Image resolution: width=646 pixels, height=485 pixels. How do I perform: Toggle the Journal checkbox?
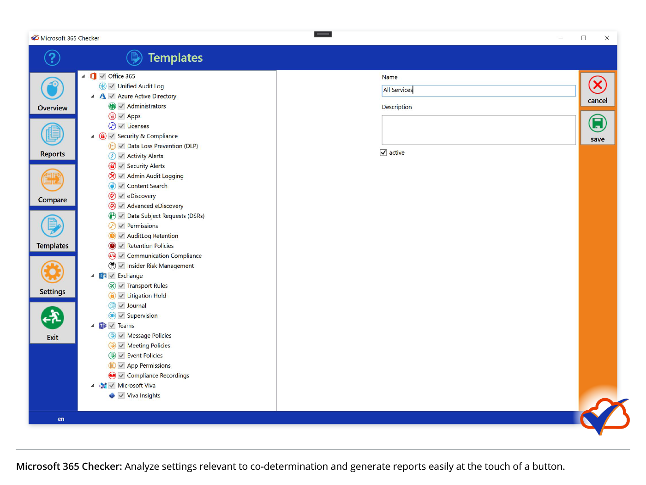[121, 306]
